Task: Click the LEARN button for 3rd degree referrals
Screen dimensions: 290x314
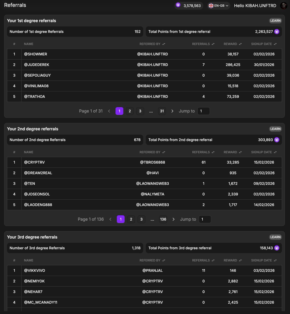Action: 275,237
